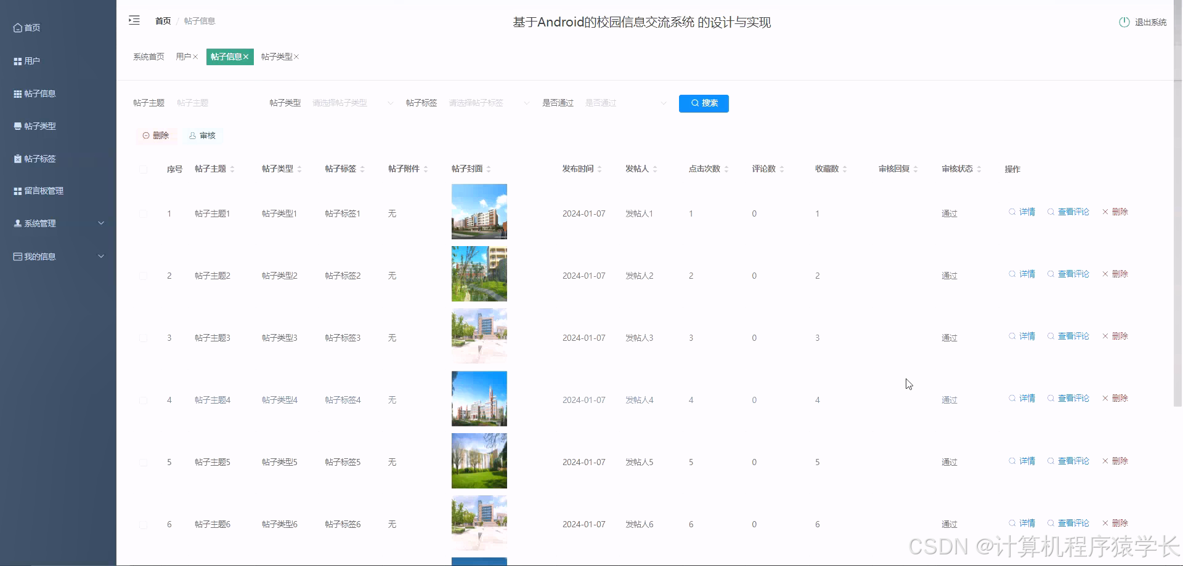Open 帖子标签 from the sidebar
This screenshot has height=566, width=1183.
click(39, 158)
